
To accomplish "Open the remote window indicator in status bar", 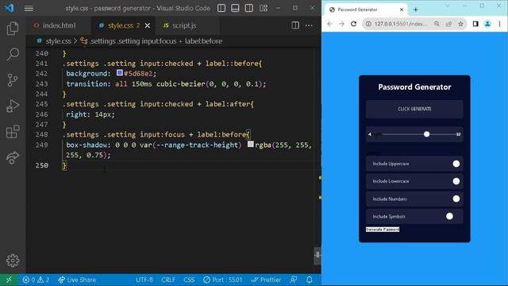I will pos(9,280).
